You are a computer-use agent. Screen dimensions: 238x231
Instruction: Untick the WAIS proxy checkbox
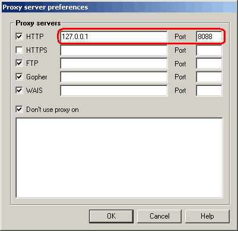tap(19, 91)
